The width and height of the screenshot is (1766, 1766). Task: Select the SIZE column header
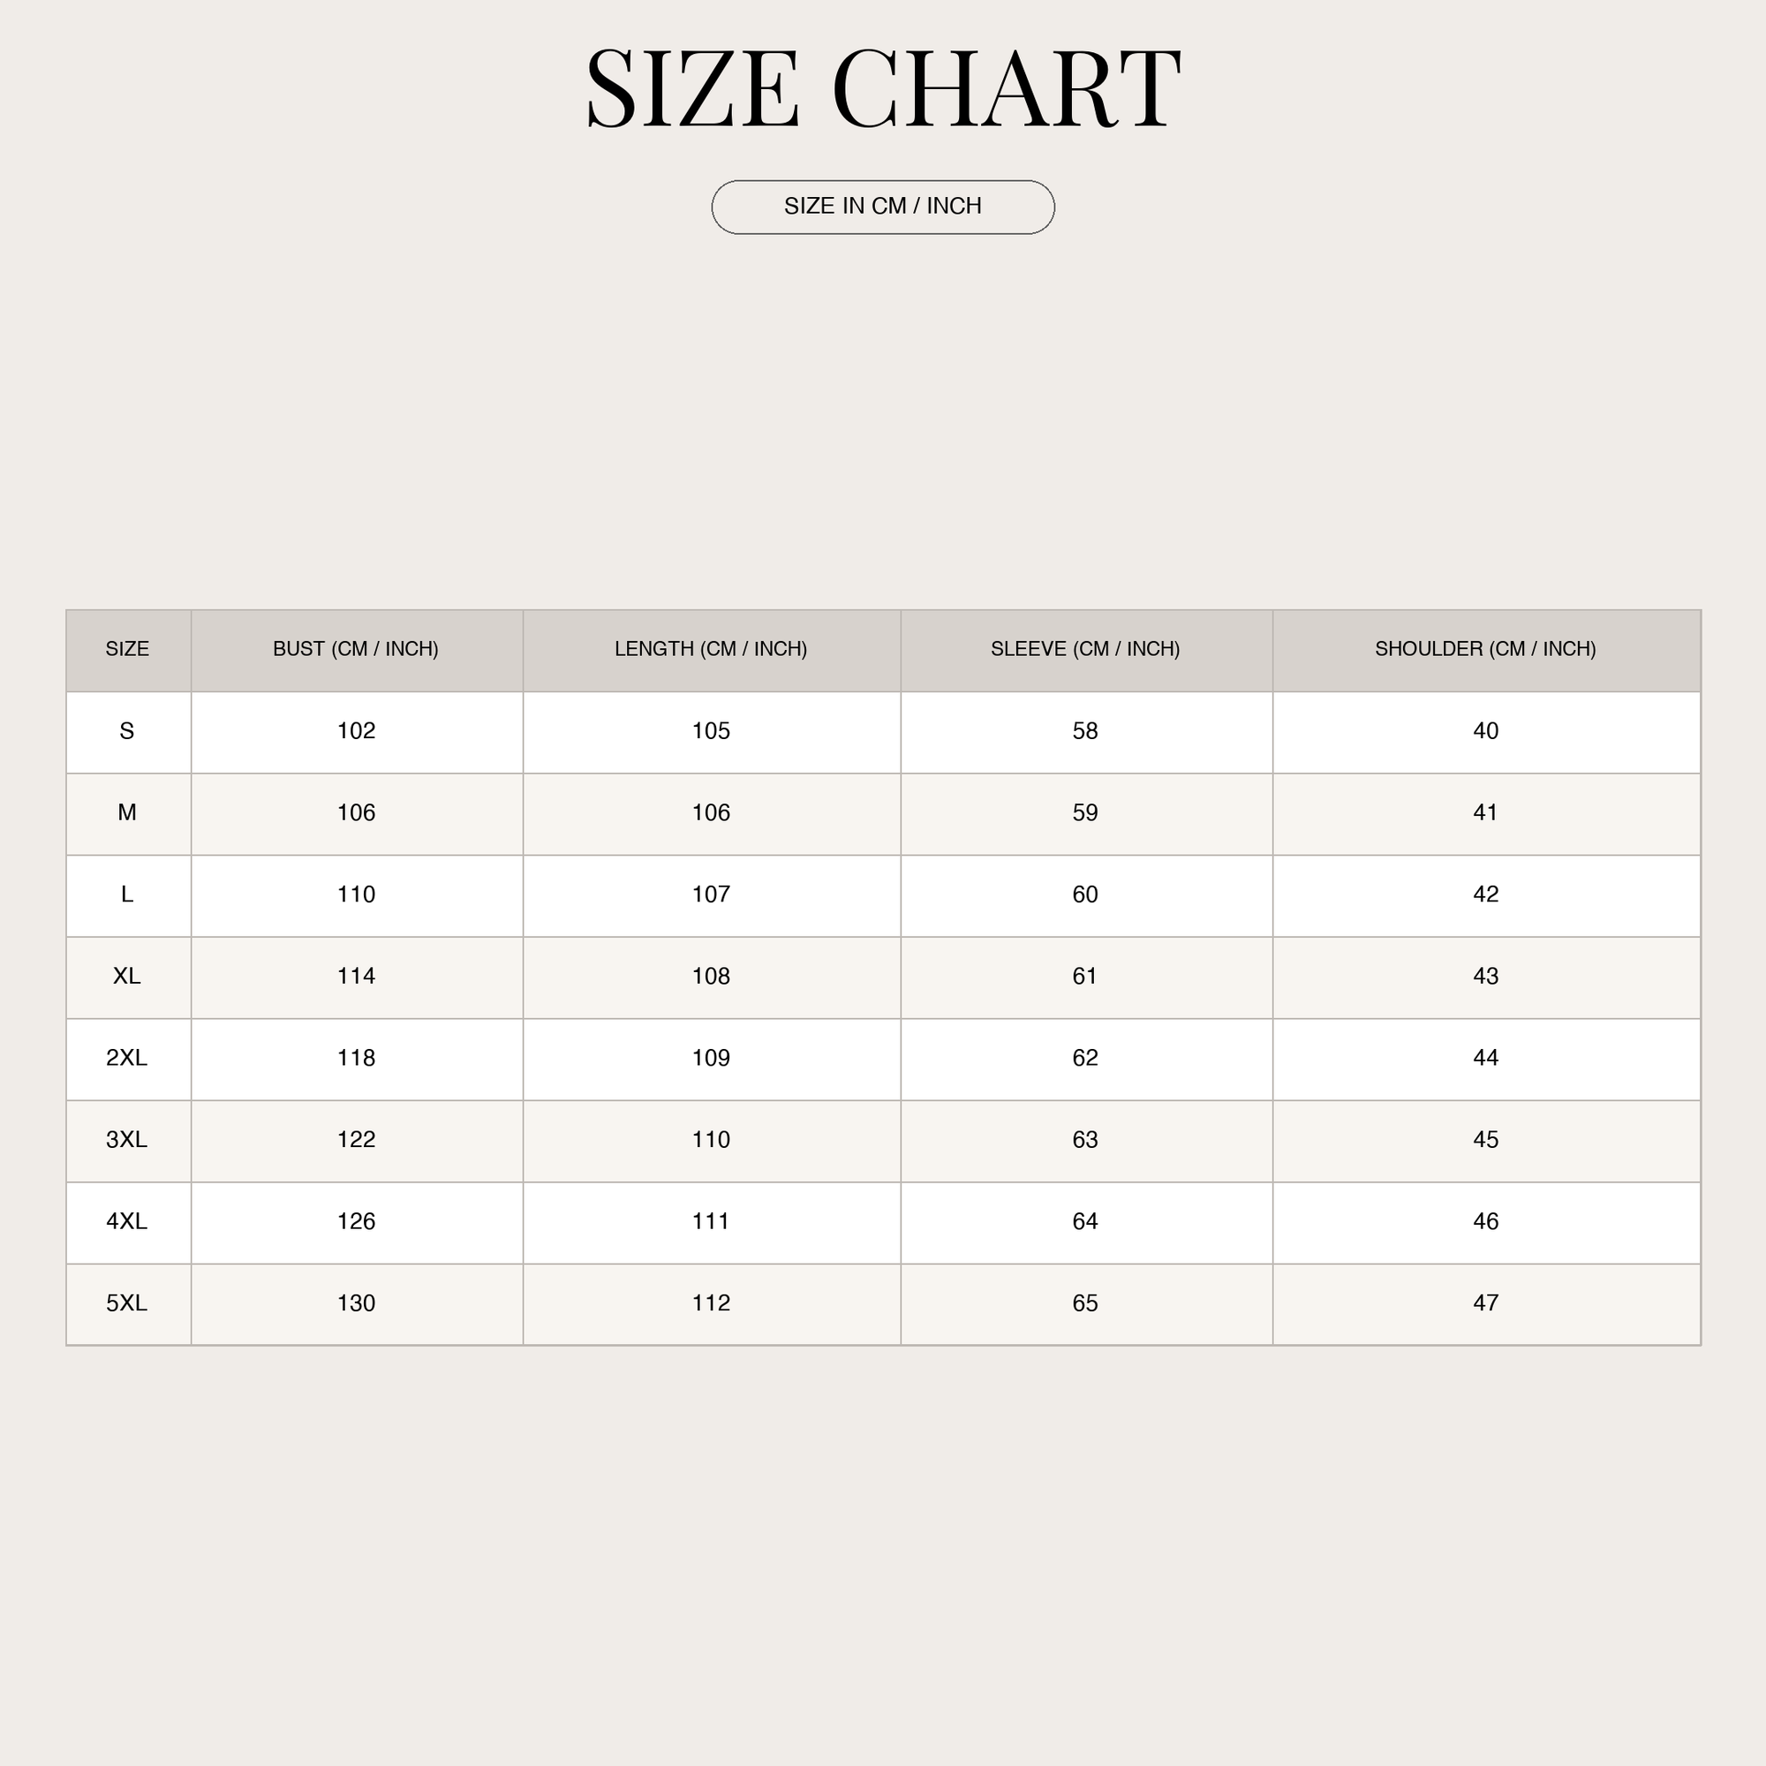pyautogui.click(x=127, y=649)
